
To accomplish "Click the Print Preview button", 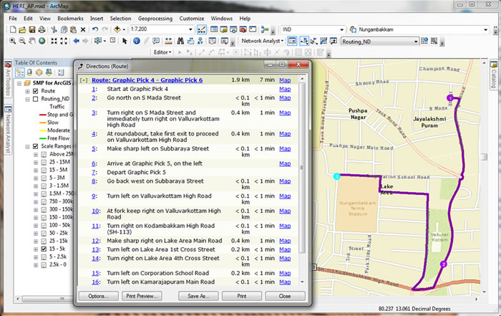I will tap(141, 295).
